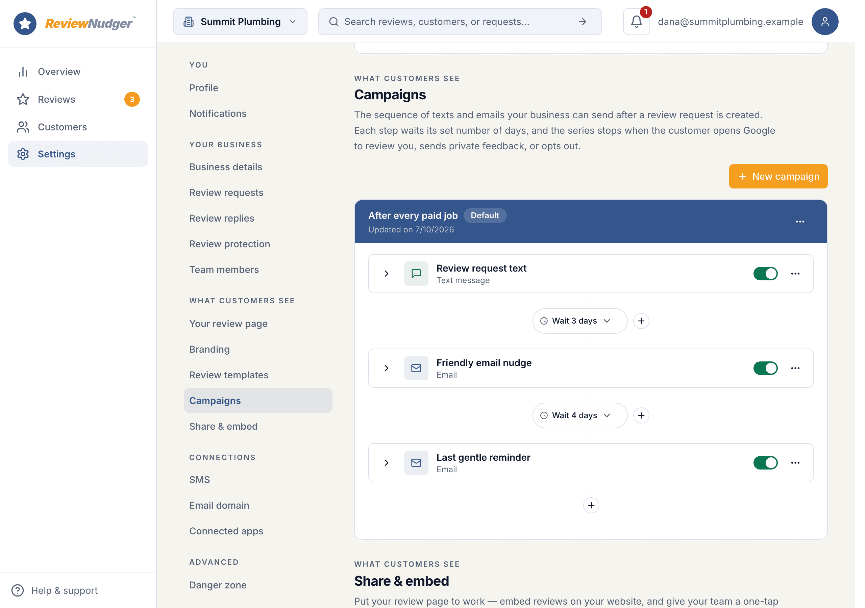Expand Review request text step chevron
Viewport: 865px width, 608px height.
tap(391, 277)
